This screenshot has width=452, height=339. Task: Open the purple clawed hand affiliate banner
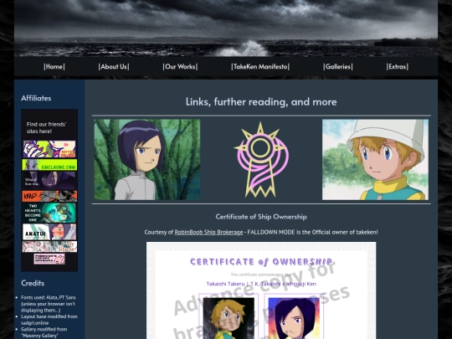click(49, 149)
